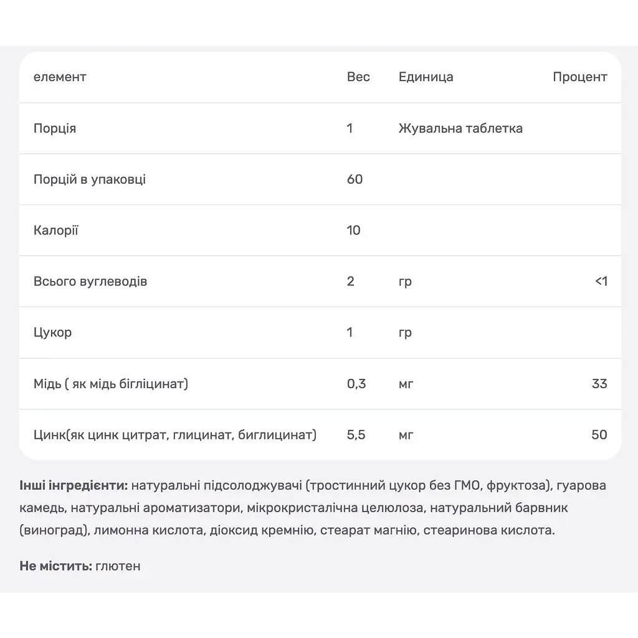Screen dimensions: 638x638
Task: Click the 'Не містить:' label
Action: (55, 566)
